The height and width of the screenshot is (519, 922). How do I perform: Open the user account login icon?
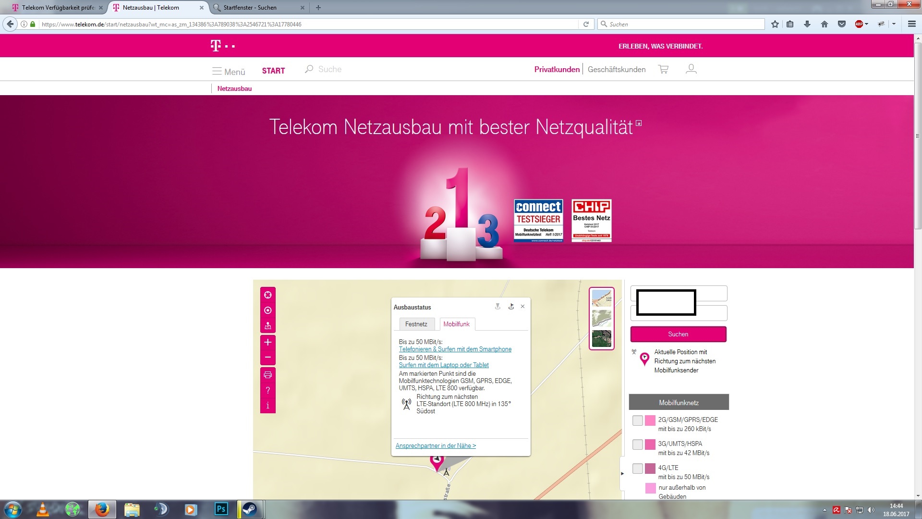(x=691, y=69)
